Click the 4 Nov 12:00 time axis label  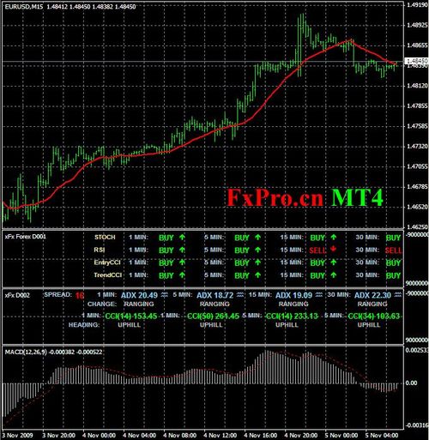tap(221, 436)
